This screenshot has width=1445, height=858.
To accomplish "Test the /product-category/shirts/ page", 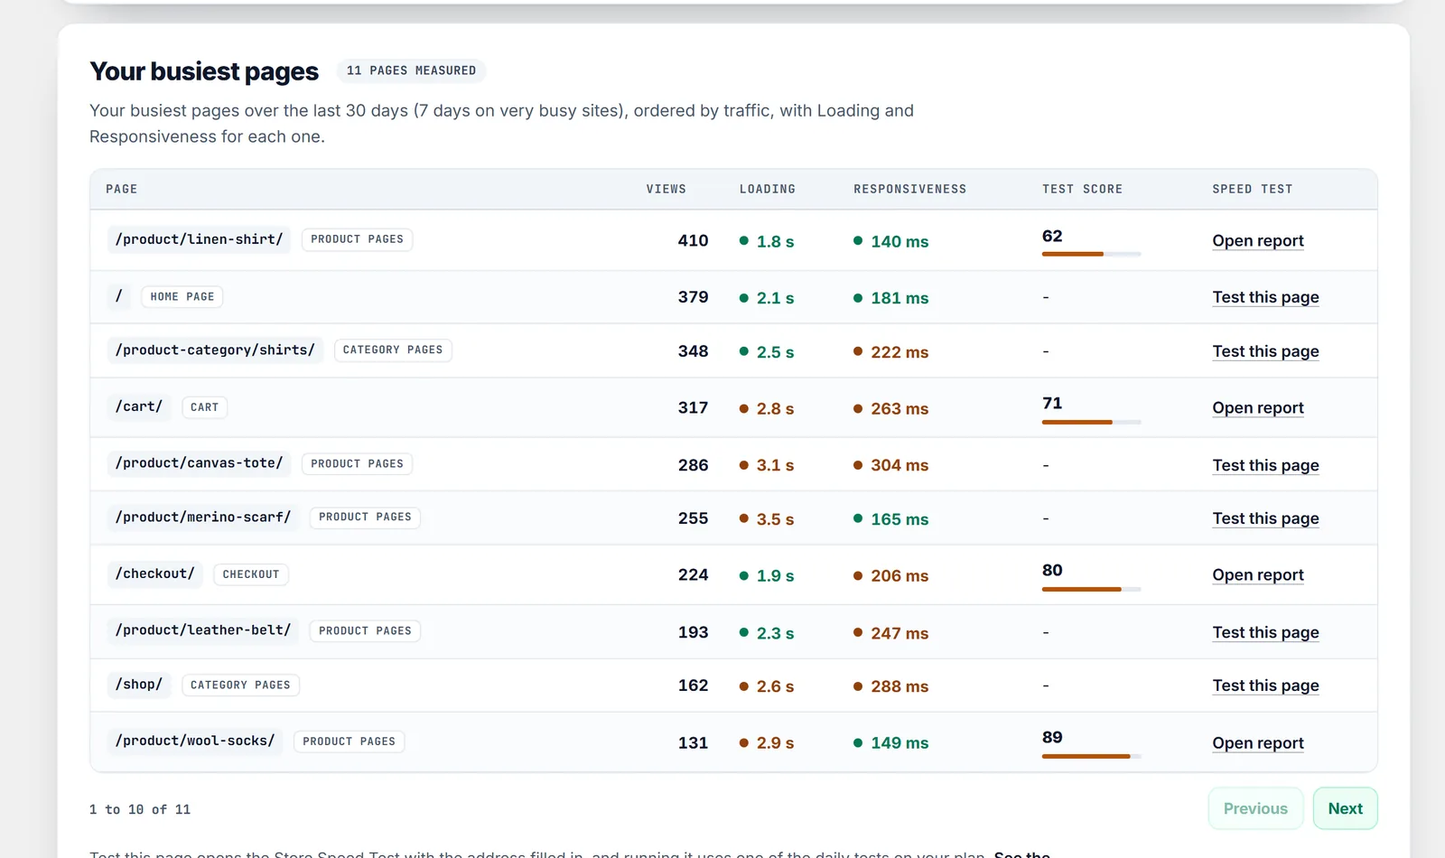I will 1265,351.
